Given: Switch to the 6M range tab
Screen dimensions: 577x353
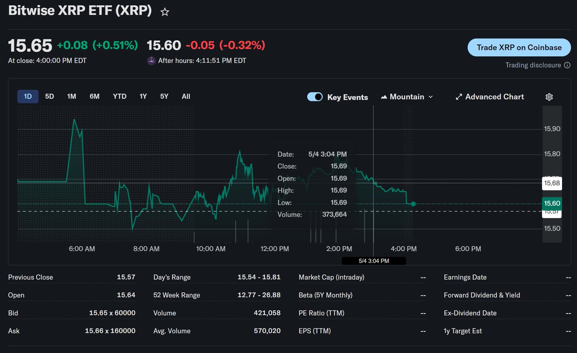Looking at the screenshot, I should (95, 97).
